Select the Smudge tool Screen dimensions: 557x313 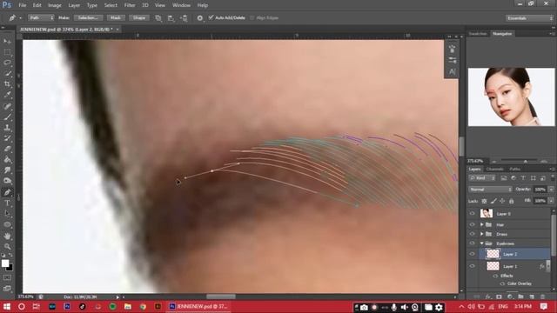point(7,170)
